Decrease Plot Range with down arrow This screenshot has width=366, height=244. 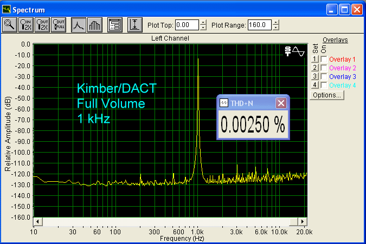click(276, 28)
